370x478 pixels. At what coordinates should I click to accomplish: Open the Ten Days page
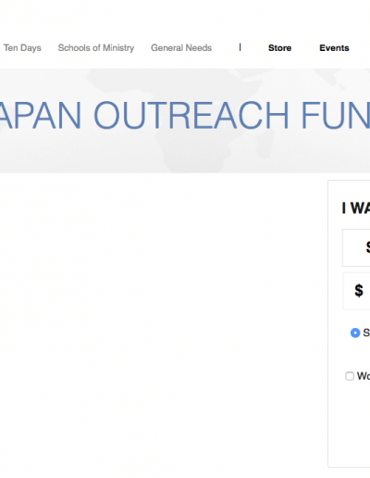22,48
